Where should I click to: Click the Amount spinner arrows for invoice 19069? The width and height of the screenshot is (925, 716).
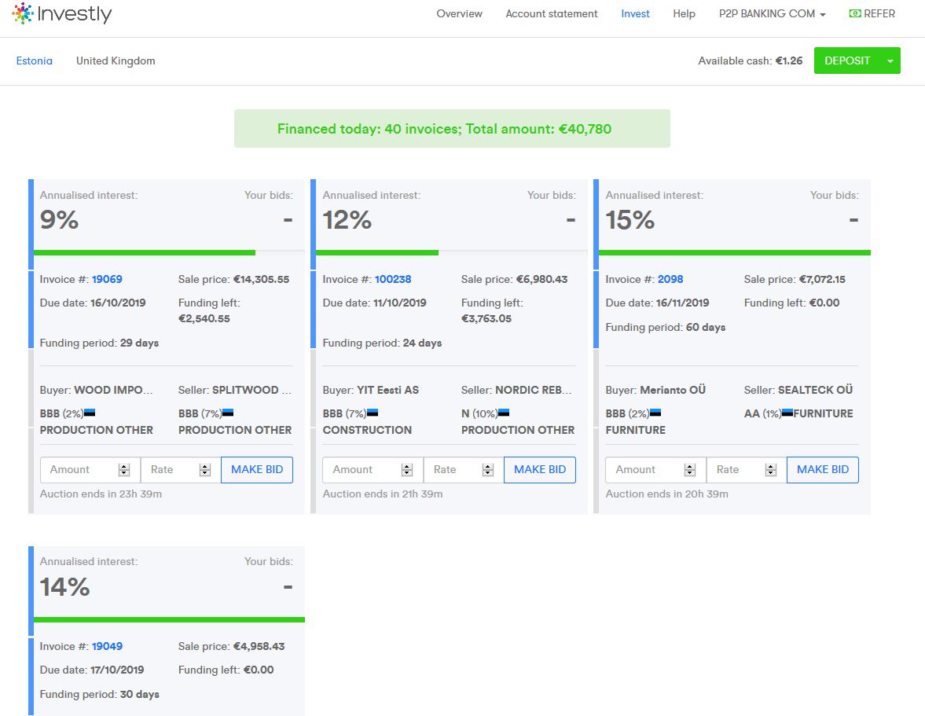click(x=124, y=469)
